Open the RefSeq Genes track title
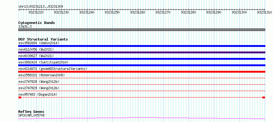Viewport: 274px width, 122px height. 31,112
